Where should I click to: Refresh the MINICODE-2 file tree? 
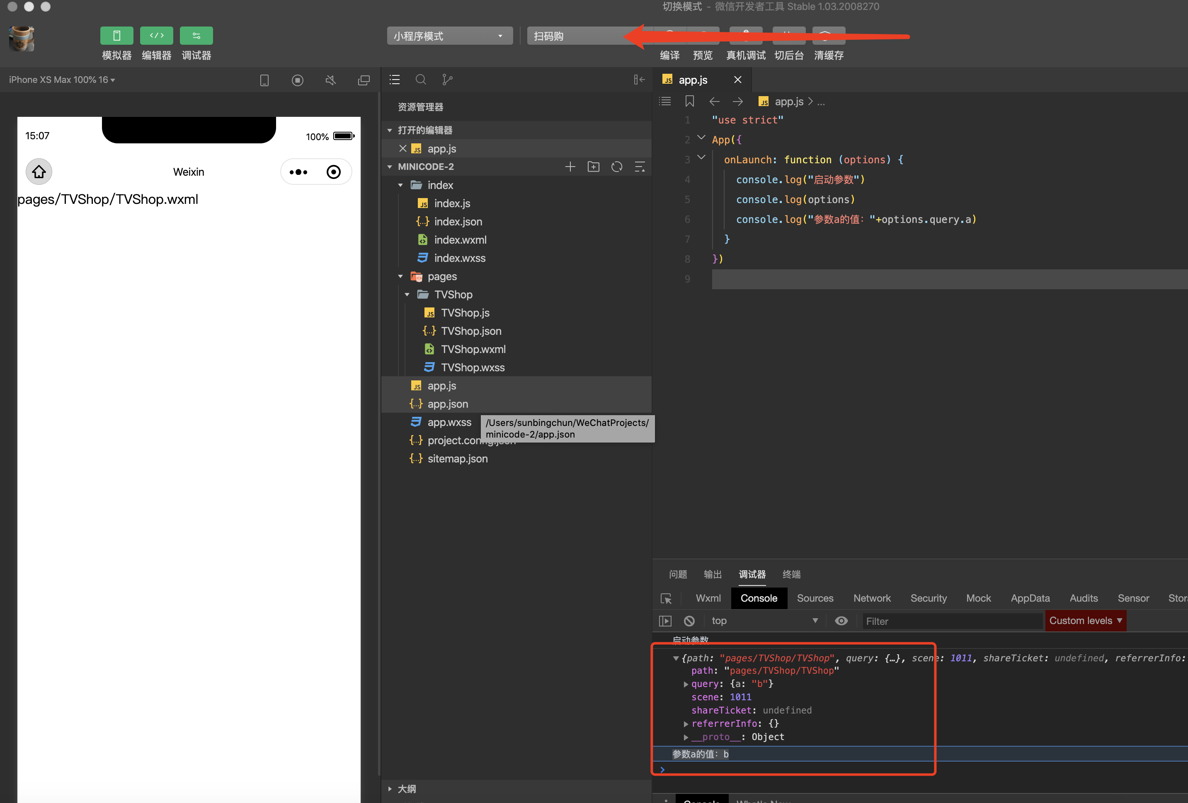point(617,167)
